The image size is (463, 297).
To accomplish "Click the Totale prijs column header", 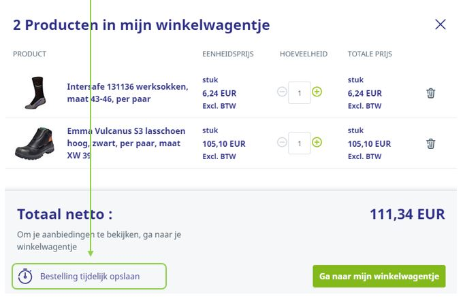I will pos(370,54).
